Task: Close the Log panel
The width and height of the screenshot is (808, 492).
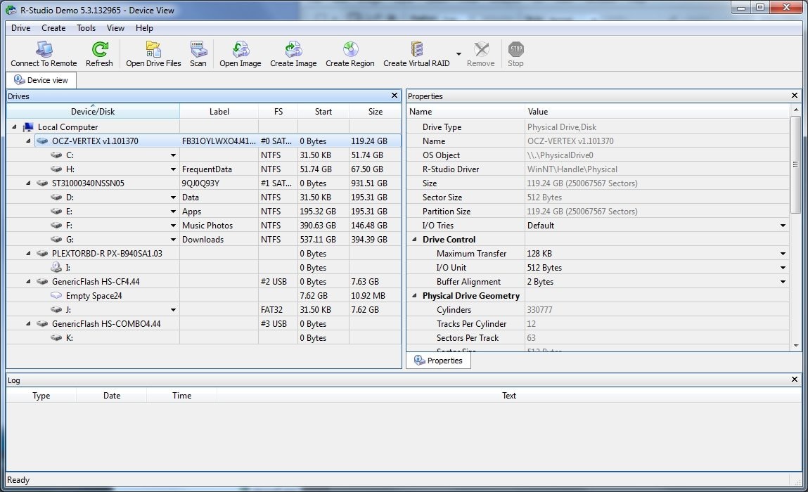Action: [795, 379]
